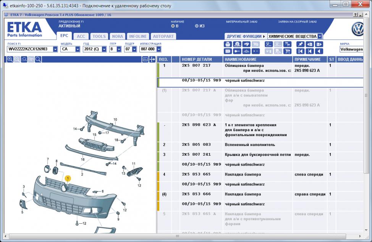Open the МОДЕЛЬ dropdown showing CA
Image resolution: width=372 pixels, height=242 pixels.
click(x=78, y=49)
